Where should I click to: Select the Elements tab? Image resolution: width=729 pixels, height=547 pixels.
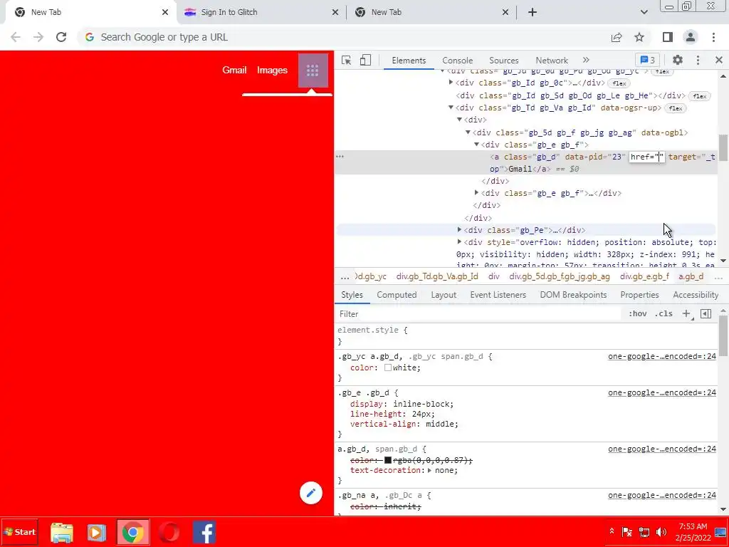coord(409,61)
